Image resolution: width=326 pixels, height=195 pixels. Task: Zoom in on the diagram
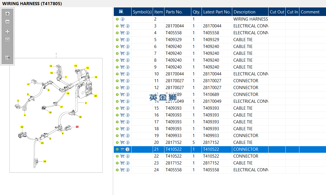[x=7, y=14]
